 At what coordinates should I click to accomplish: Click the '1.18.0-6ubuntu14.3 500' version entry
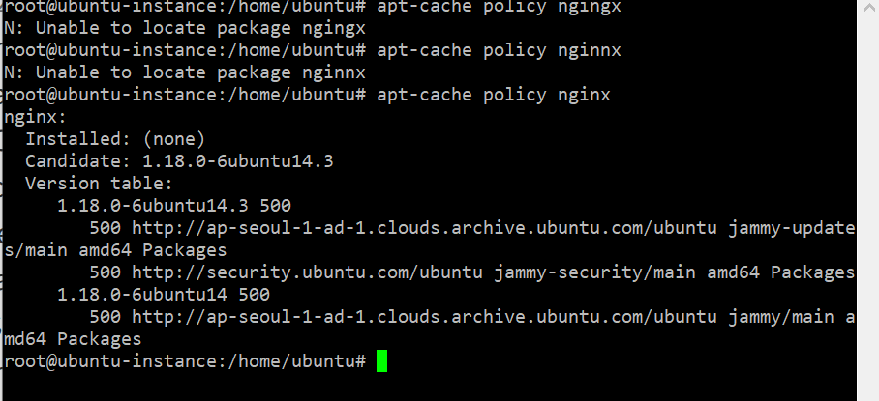pos(174,206)
